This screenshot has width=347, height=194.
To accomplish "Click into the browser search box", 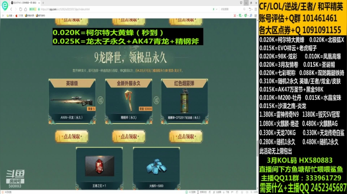I will pyautogui.click(x=231, y=9).
